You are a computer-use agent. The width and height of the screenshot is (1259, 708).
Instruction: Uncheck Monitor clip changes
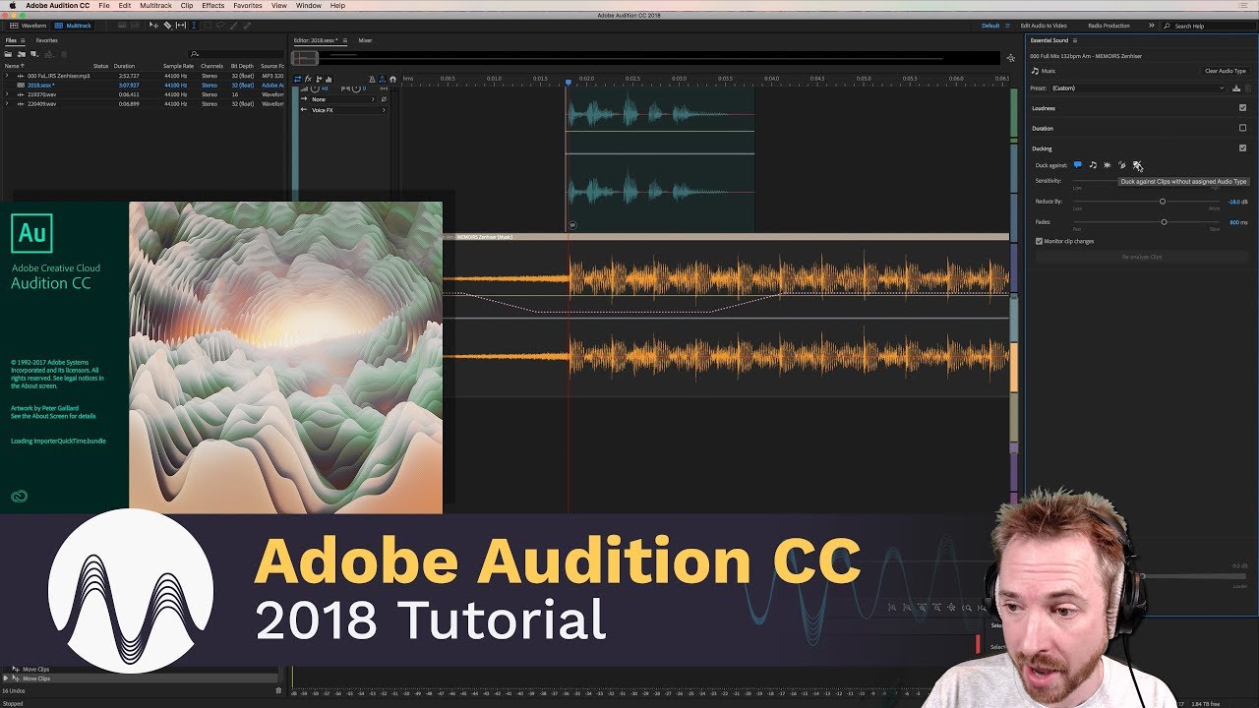pyautogui.click(x=1039, y=241)
